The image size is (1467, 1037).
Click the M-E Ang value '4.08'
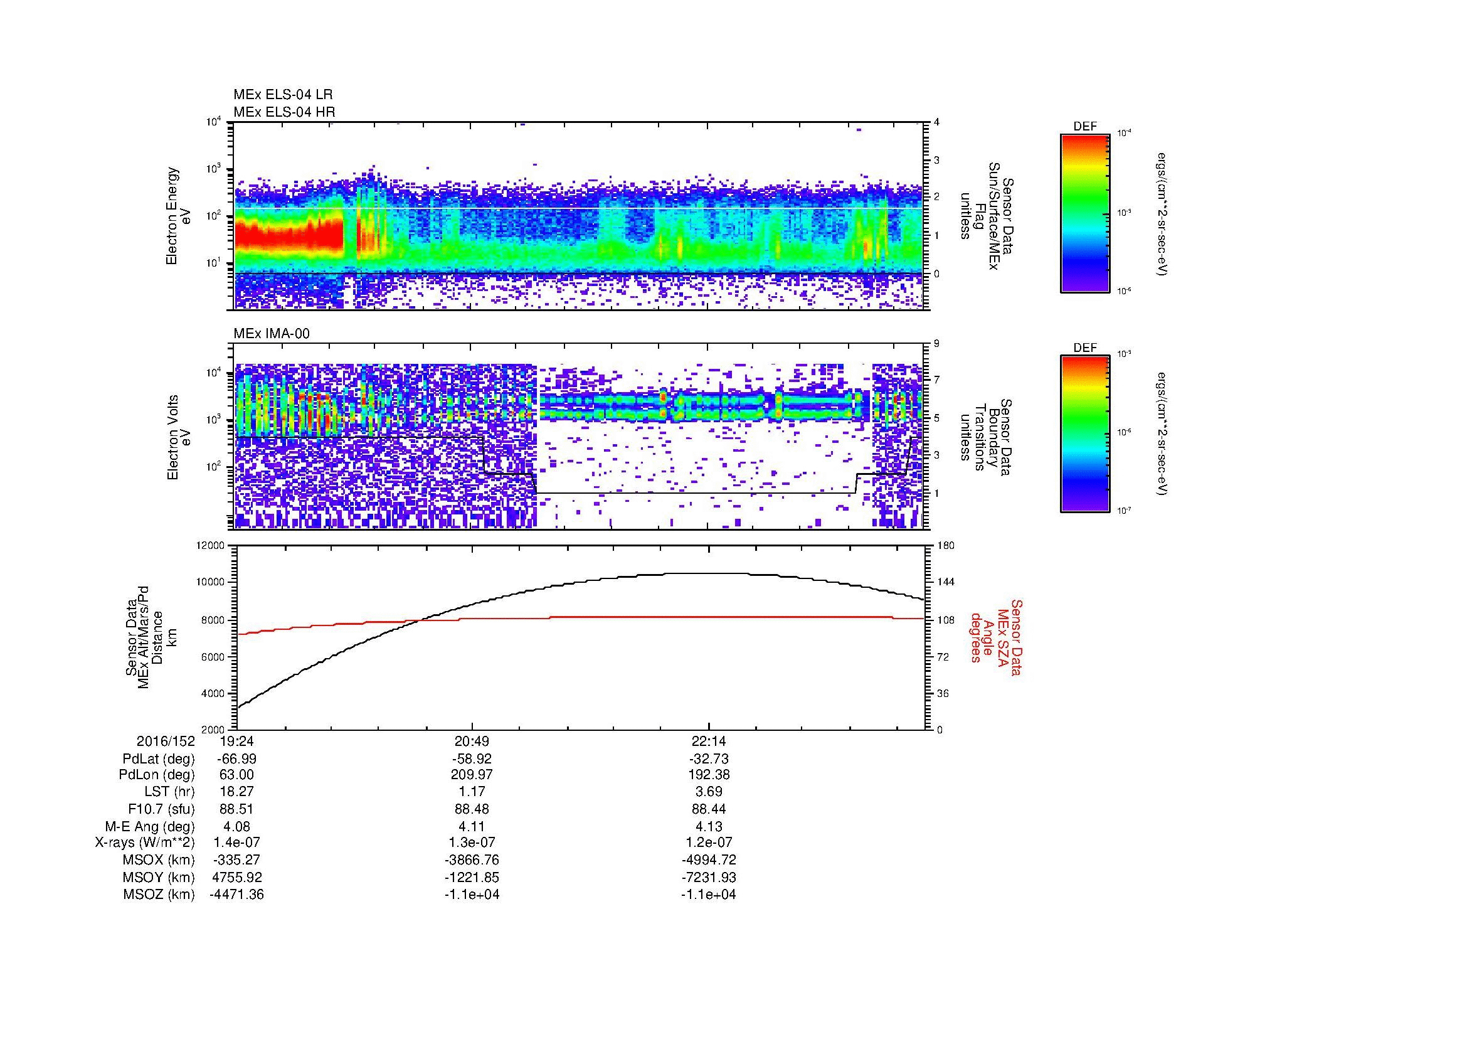[x=237, y=827]
